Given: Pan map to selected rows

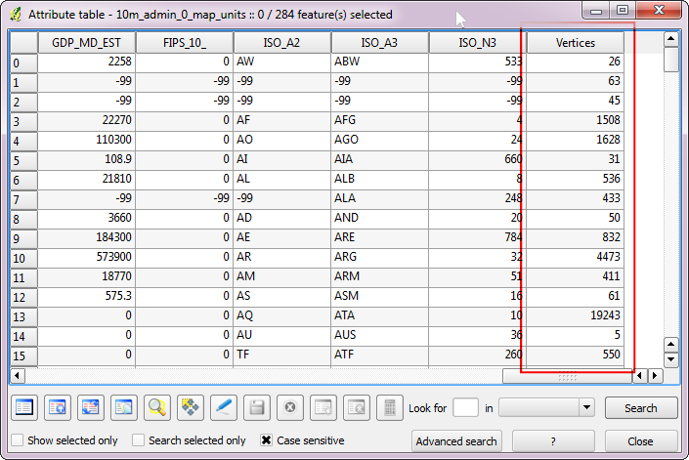Looking at the screenshot, I should coord(191,408).
